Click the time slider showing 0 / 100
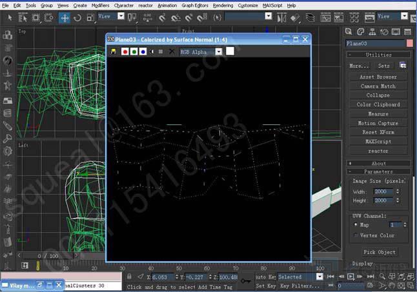417x292 pixels. 47,256
